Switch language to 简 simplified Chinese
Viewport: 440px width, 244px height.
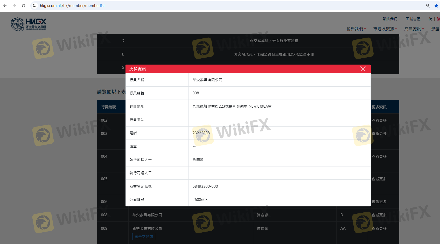pyautogui.click(x=430, y=19)
